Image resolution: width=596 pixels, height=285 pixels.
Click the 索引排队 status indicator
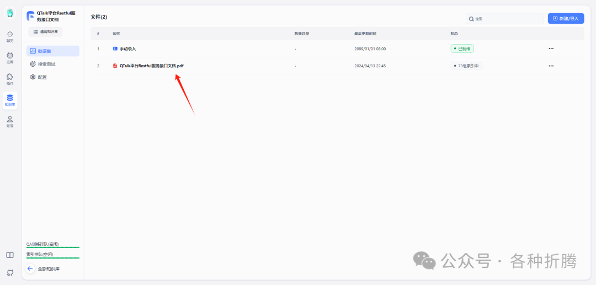click(x=52, y=255)
